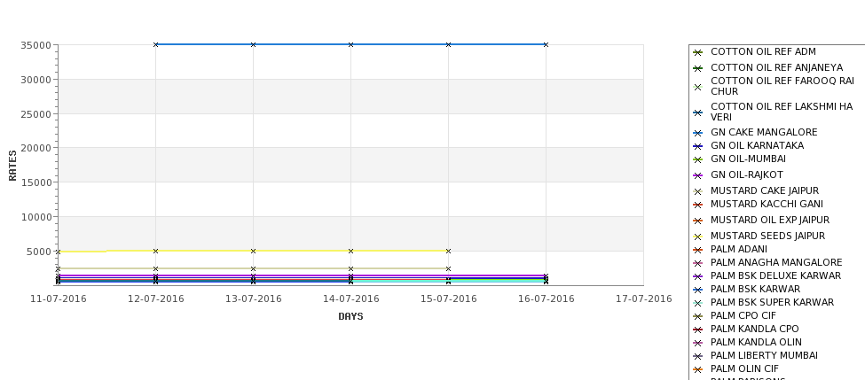Click the 35000 rate axis label

point(36,45)
